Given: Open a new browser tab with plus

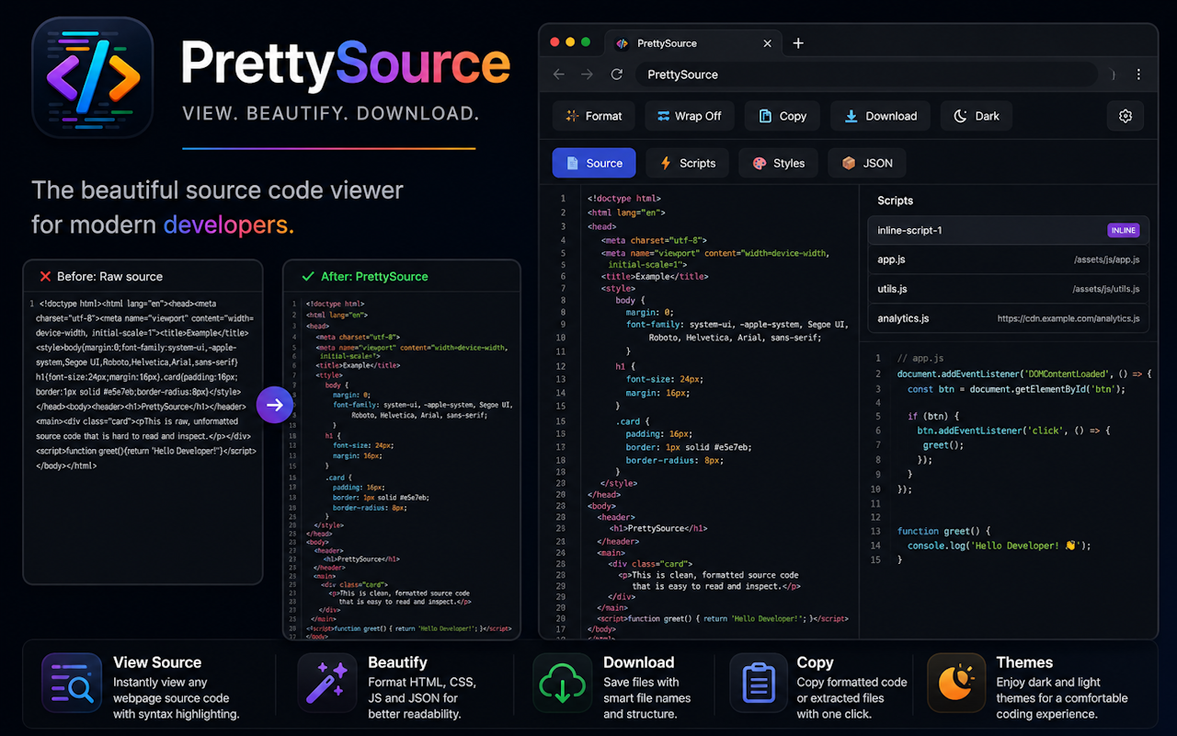Looking at the screenshot, I should click(x=798, y=43).
